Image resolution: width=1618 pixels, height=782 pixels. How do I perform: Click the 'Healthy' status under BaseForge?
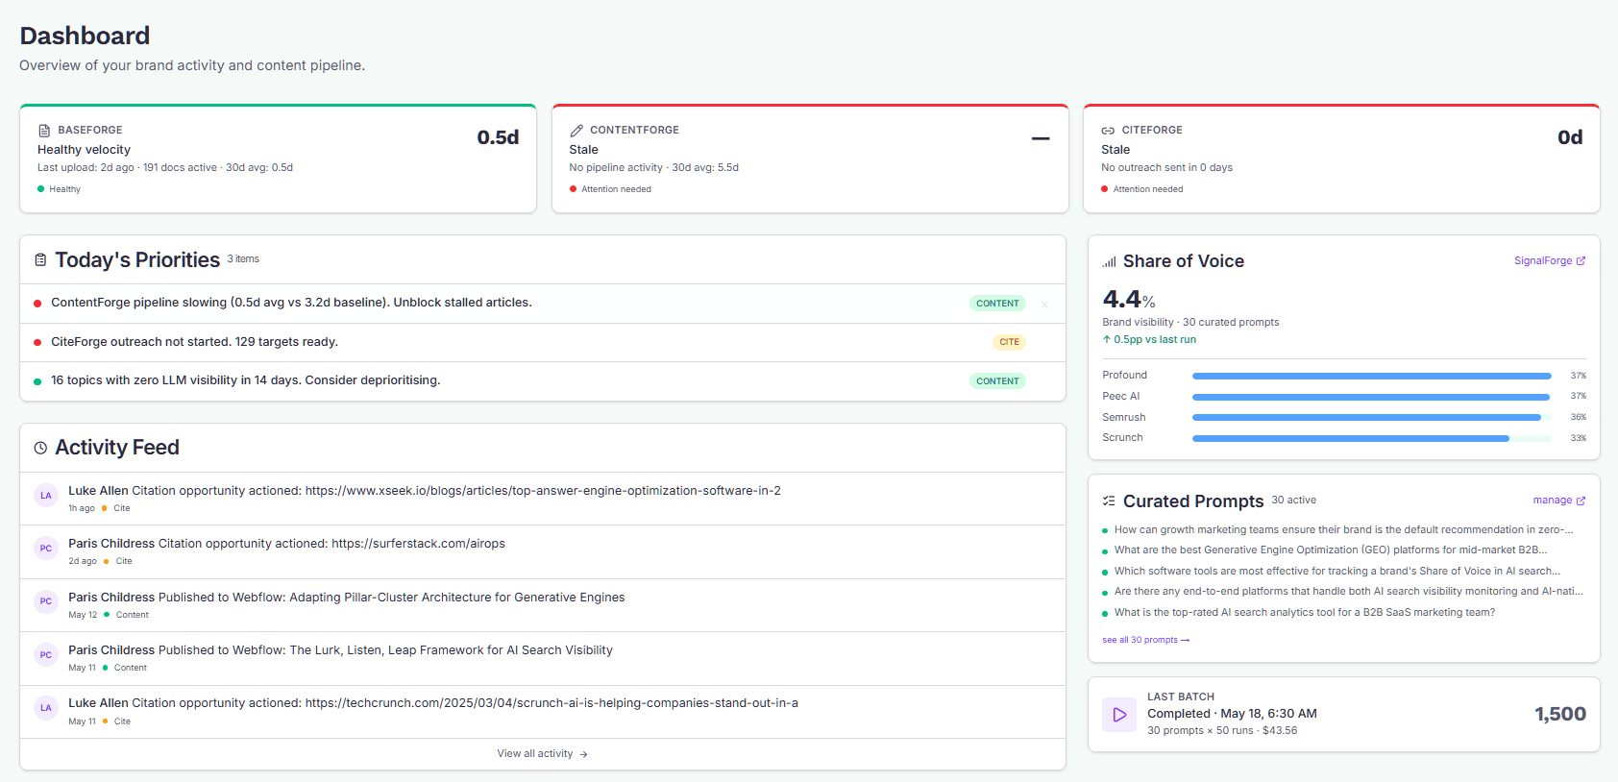click(x=64, y=189)
